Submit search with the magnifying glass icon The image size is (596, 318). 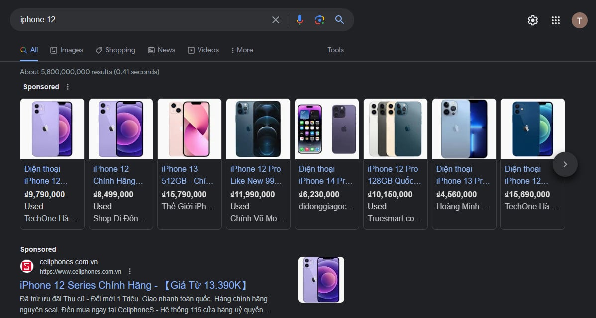pos(339,20)
